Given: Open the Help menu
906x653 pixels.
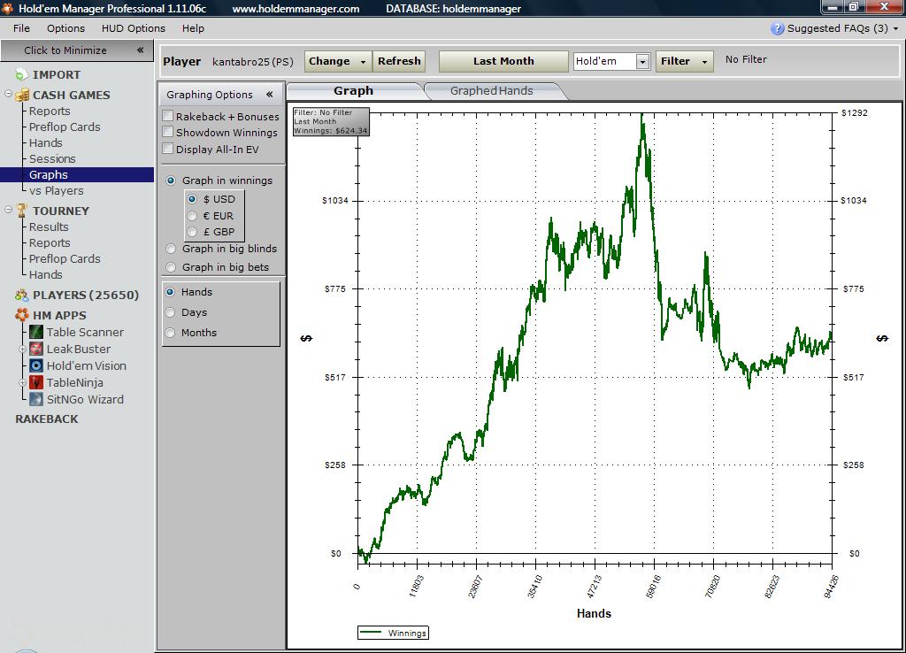Looking at the screenshot, I should [193, 28].
